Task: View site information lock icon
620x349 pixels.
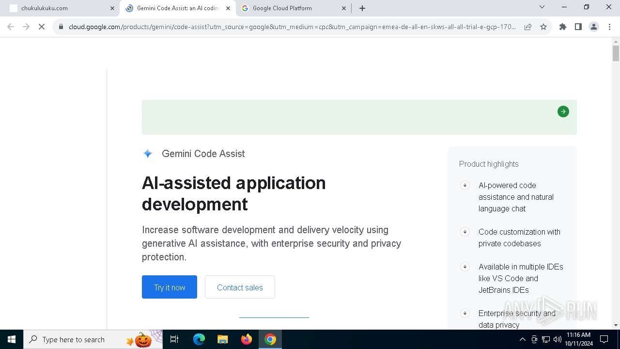Action: tap(61, 27)
